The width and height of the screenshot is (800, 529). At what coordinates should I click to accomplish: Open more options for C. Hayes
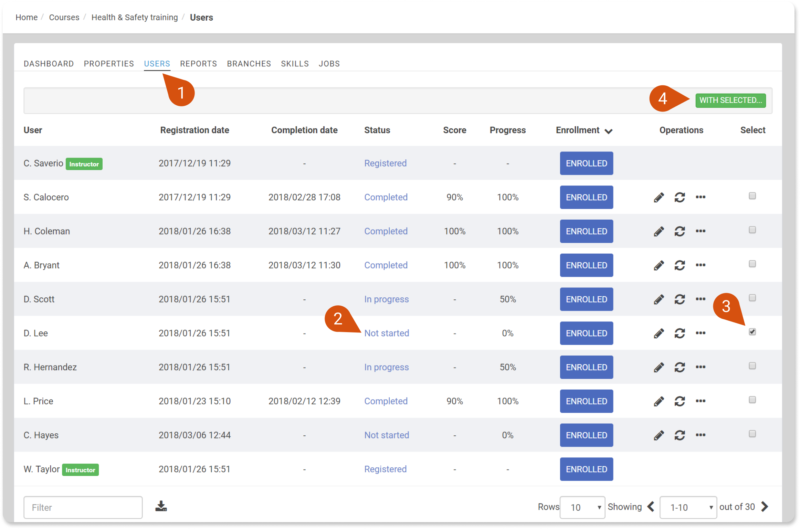tap(701, 435)
